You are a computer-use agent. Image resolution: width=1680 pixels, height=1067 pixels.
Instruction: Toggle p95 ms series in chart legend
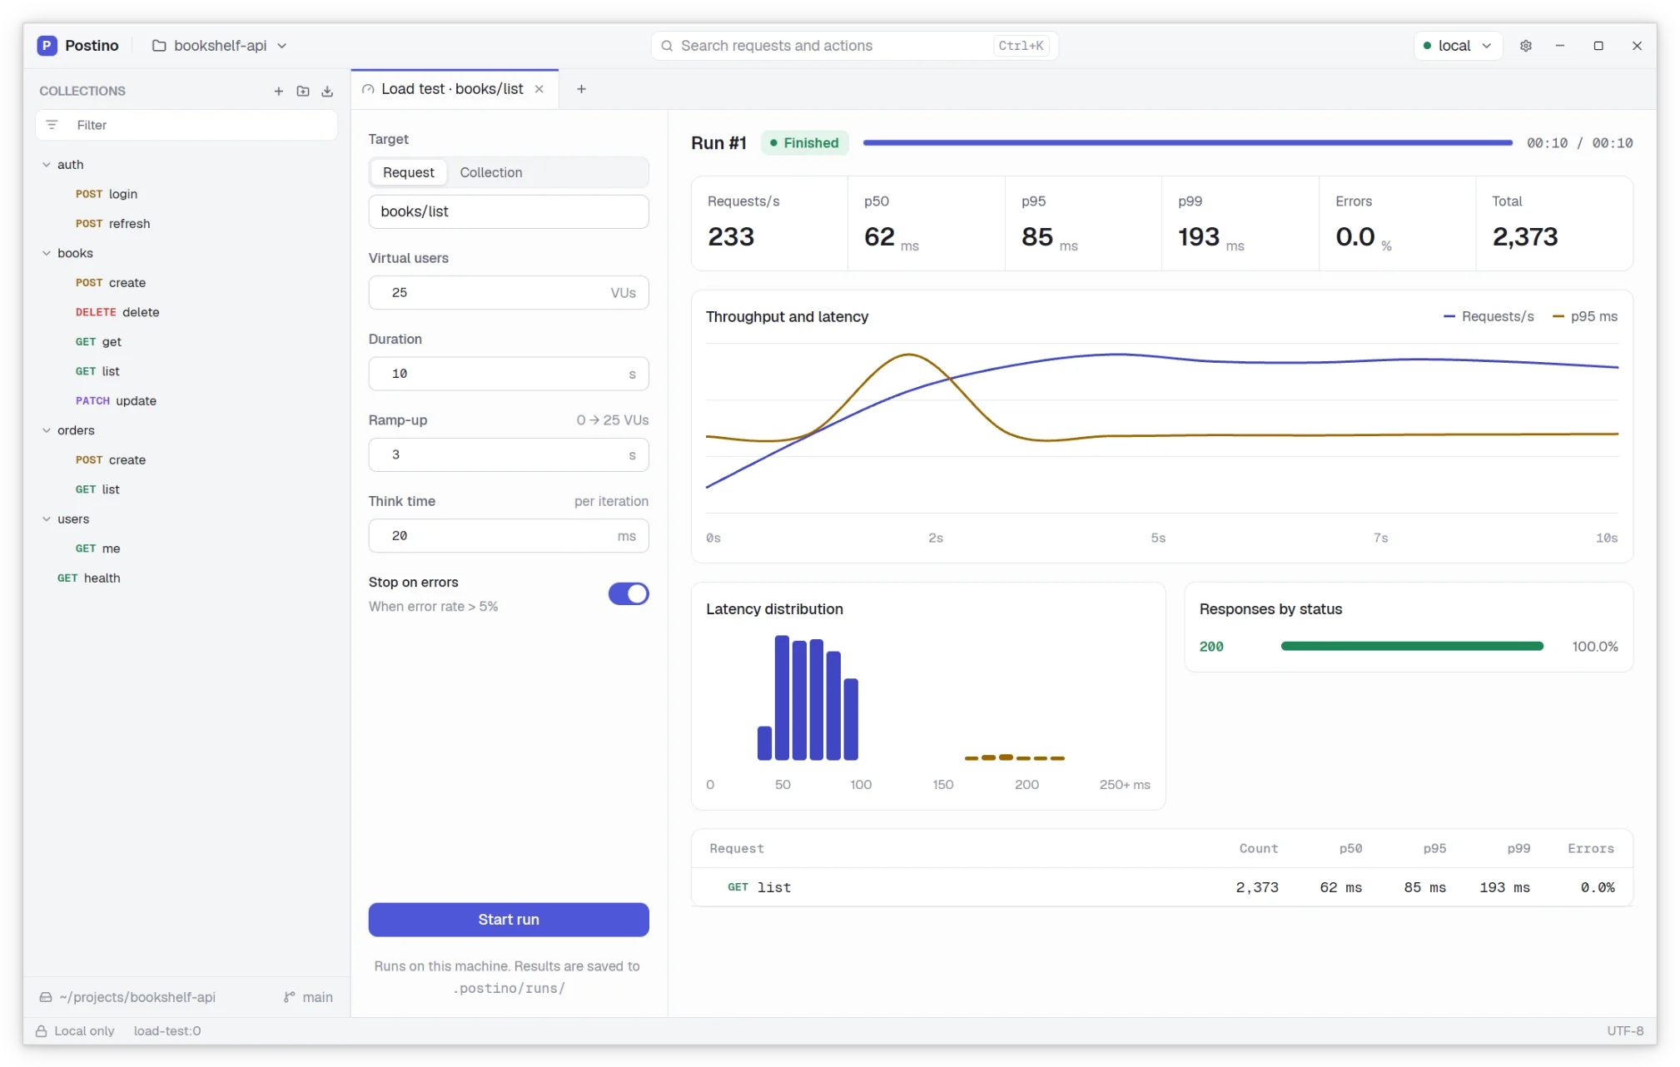tap(1585, 316)
